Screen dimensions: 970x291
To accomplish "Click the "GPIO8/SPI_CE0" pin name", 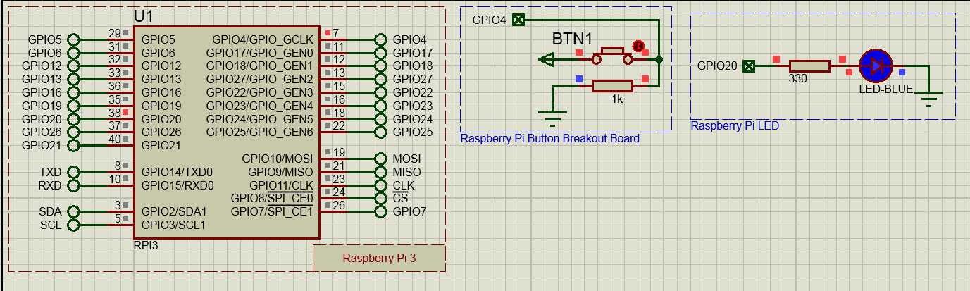I will click(x=272, y=199).
